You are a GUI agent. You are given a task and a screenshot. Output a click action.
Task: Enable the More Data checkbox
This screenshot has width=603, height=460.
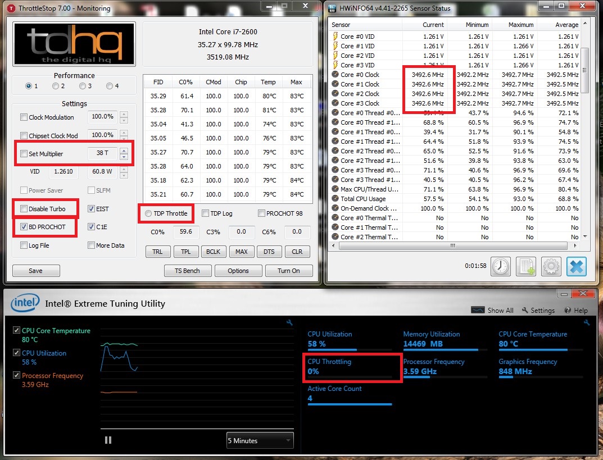click(x=91, y=245)
